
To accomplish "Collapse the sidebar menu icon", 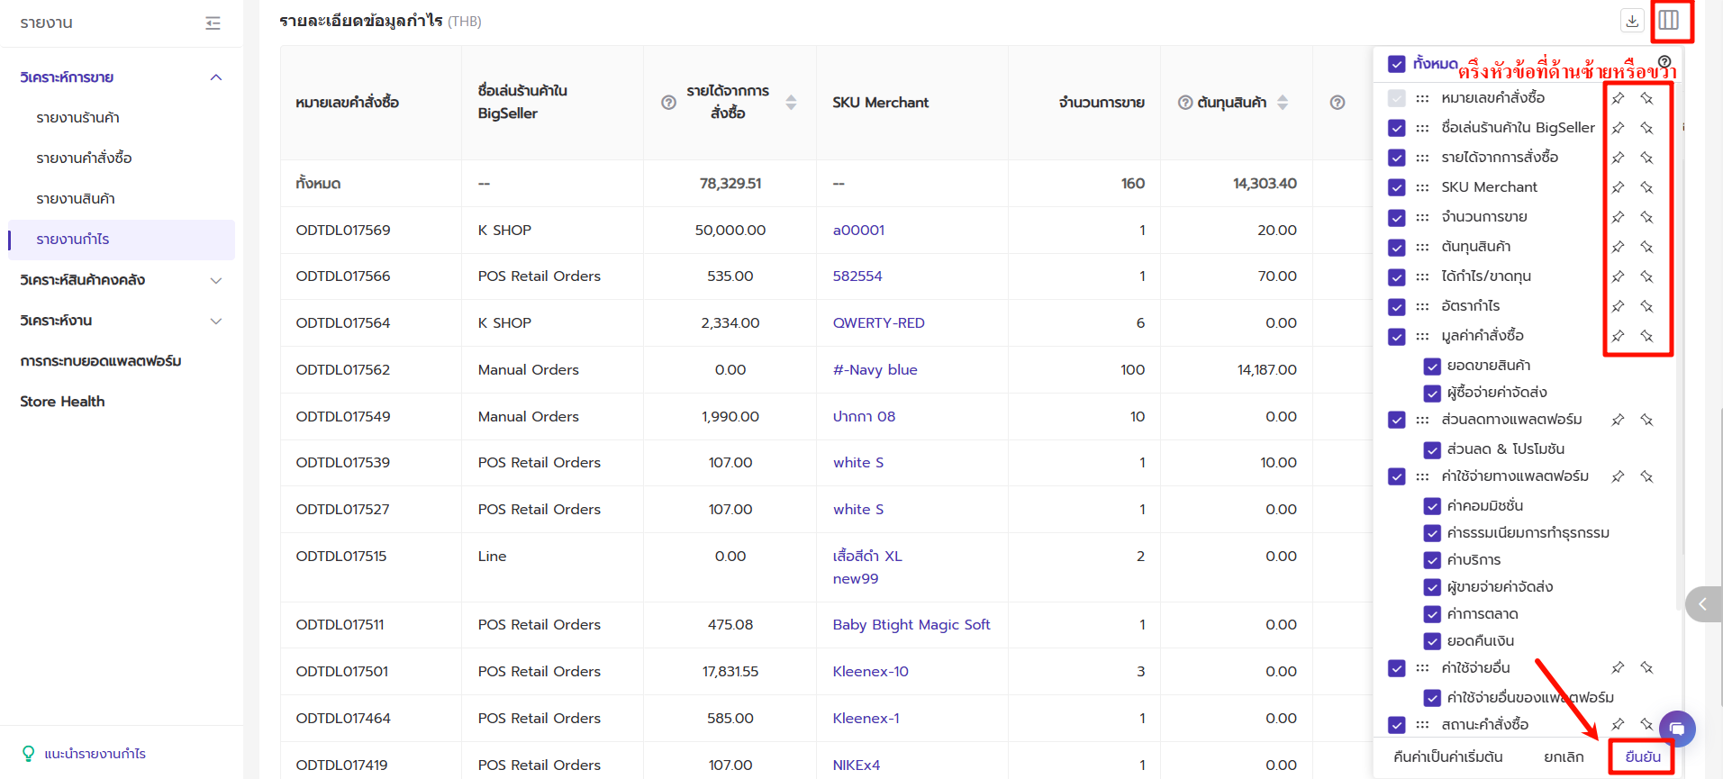I will [213, 23].
